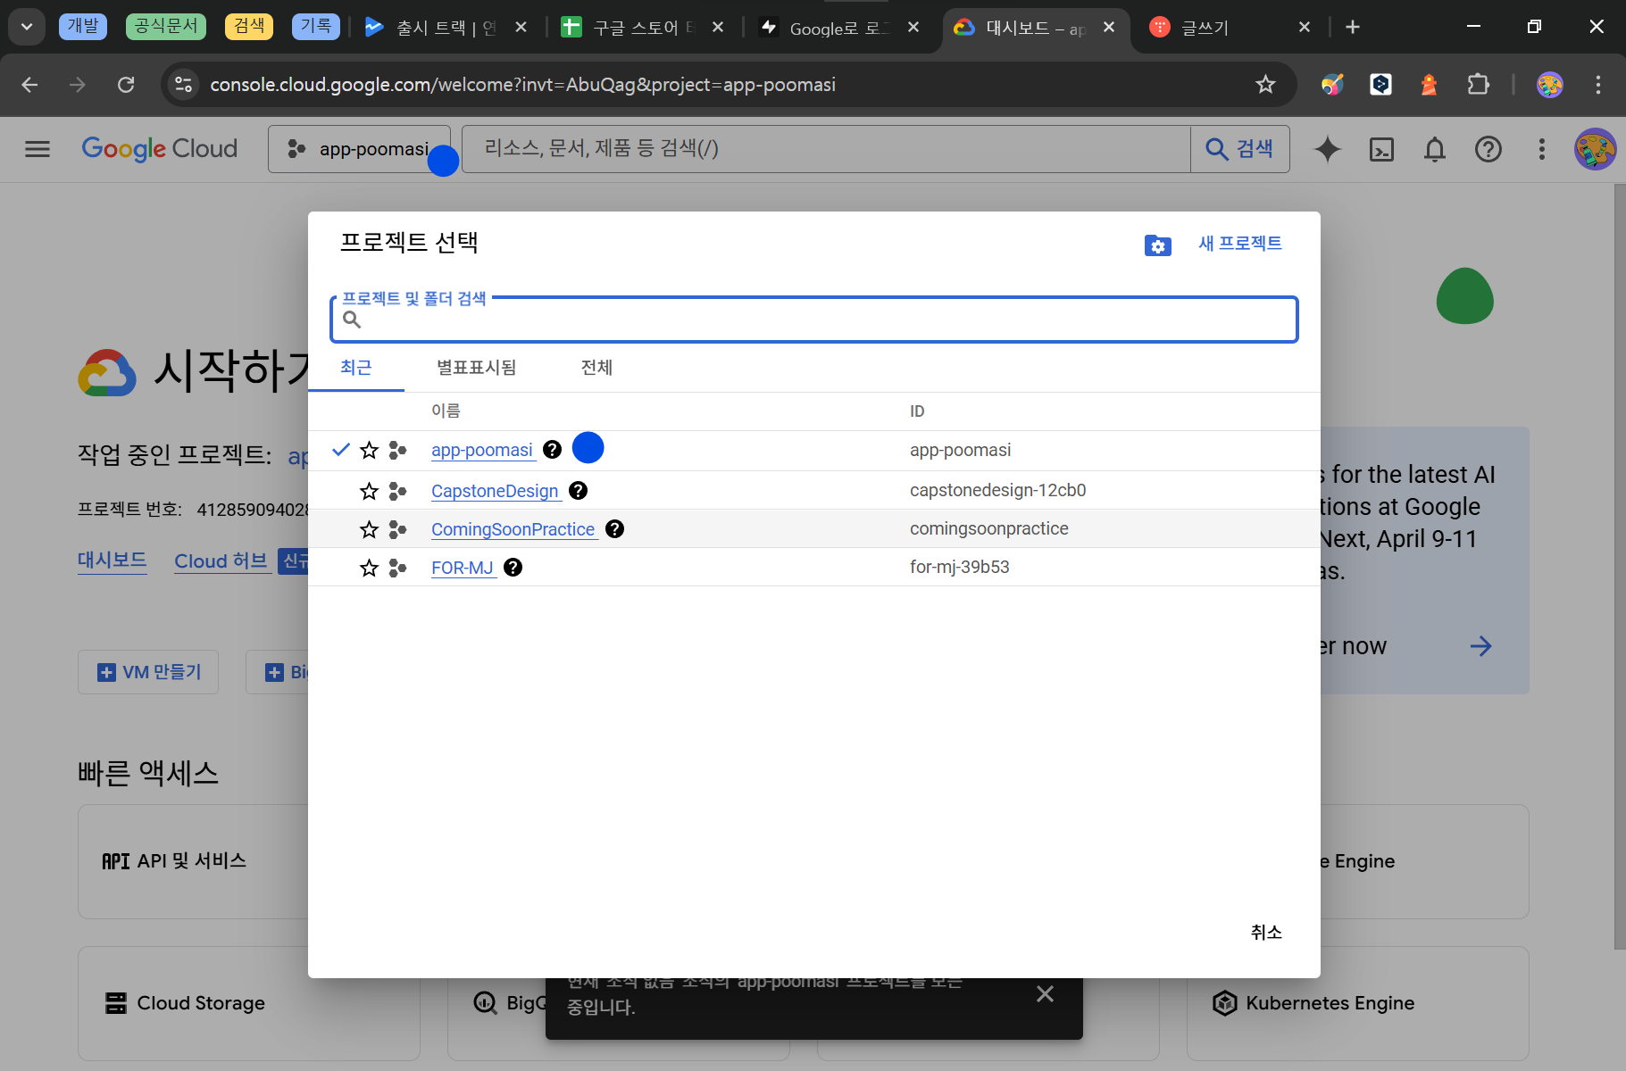Open the 검색 tab group
Screen dimensions: 1626x1071
[249, 26]
